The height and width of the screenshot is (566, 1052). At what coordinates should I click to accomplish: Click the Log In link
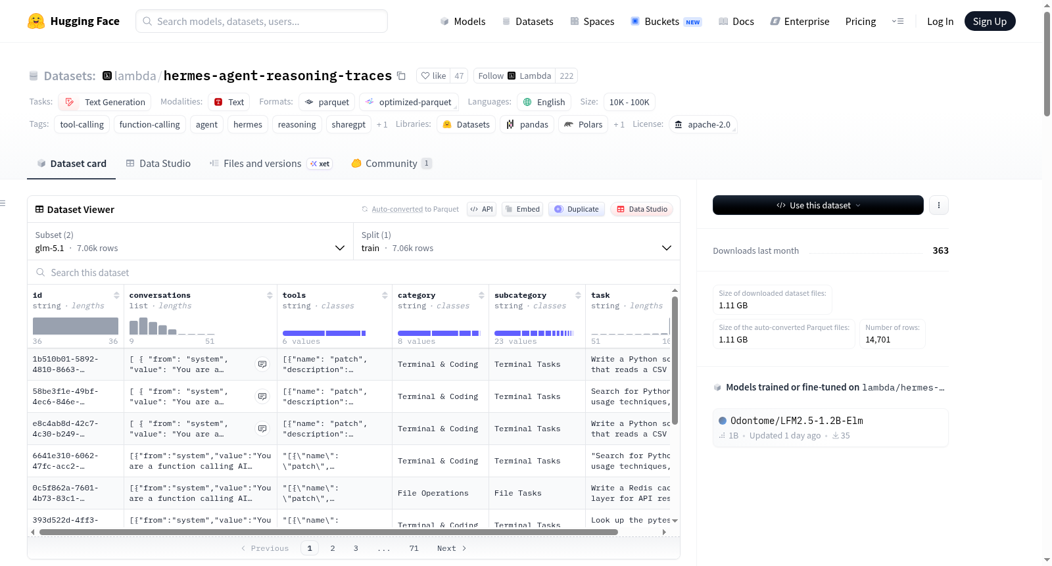940,21
